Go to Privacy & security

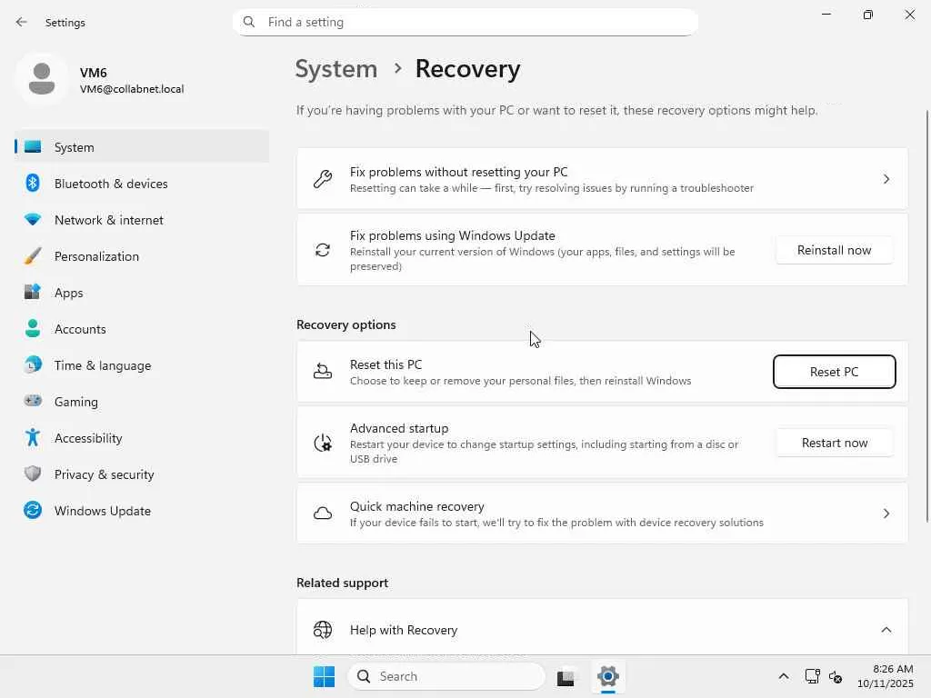tap(142, 474)
